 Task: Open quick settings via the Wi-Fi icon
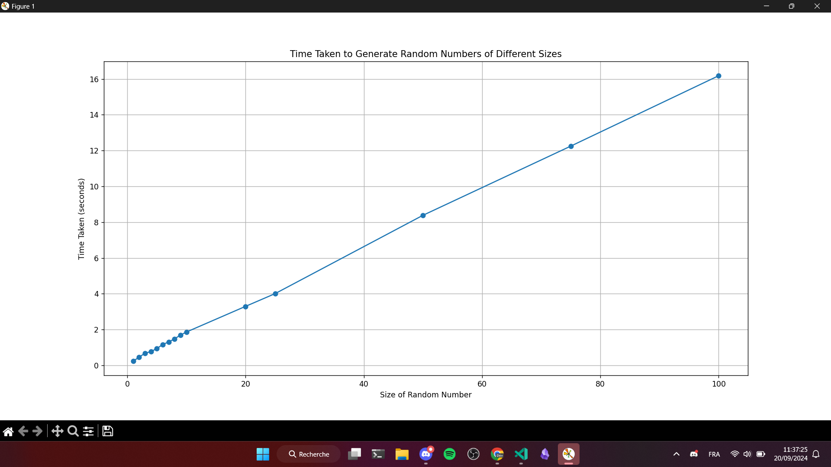click(735, 454)
